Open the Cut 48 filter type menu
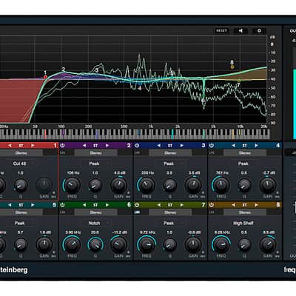The width and height of the screenshot is (296, 296). click(x=20, y=164)
